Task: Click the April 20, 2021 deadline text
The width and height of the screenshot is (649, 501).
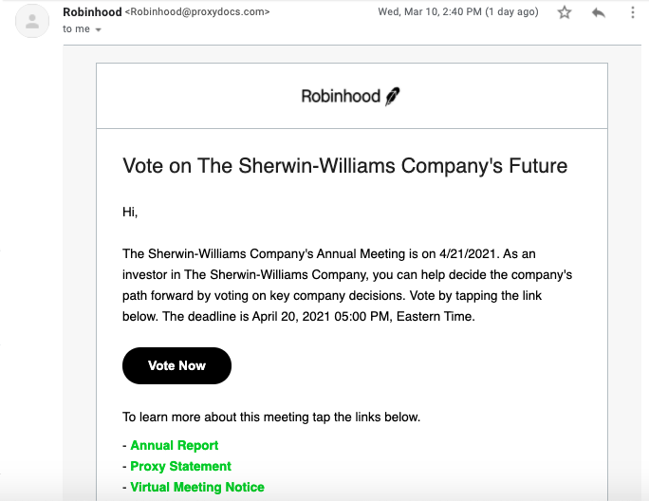Action: [x=291, y=316]
